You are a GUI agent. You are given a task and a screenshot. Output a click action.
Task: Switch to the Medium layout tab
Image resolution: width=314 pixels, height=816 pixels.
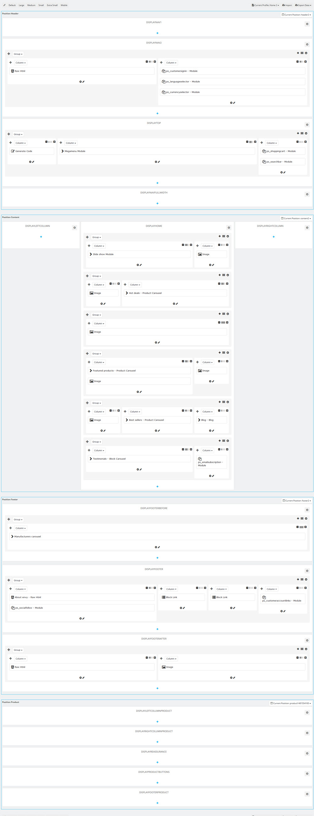tap(31, 5)
